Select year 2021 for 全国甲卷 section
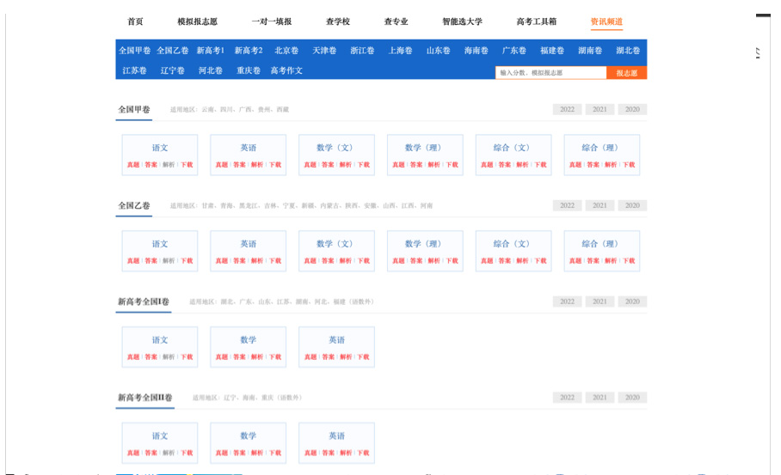The width and height of the screenshot is (781, 475). 600,109
